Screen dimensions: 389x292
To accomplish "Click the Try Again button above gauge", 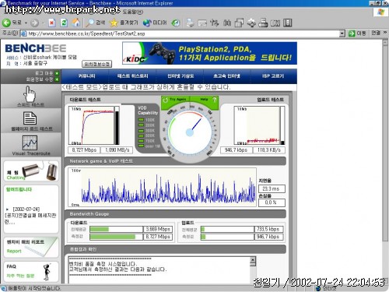I will [176, 100].
